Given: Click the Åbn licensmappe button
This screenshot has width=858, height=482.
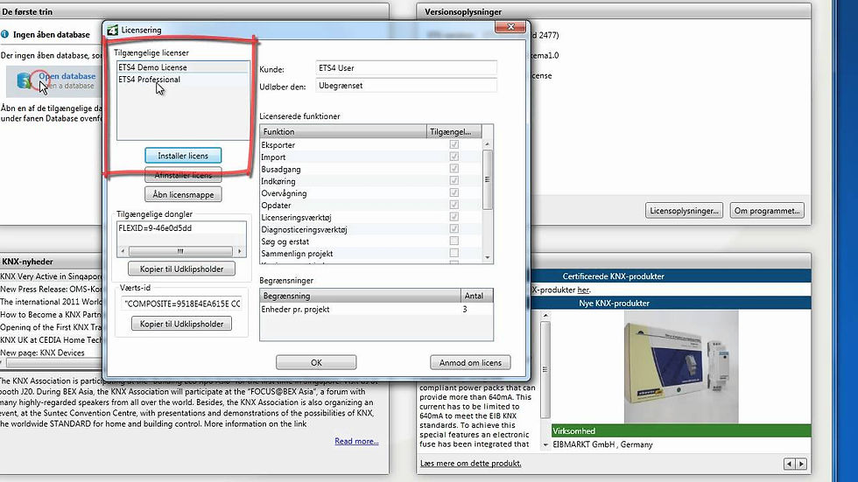Looking at the screenshot, I should 183,194.
